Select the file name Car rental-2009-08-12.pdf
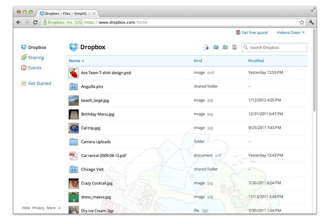This screenshot has width=331, height=220. pos(103,155)
